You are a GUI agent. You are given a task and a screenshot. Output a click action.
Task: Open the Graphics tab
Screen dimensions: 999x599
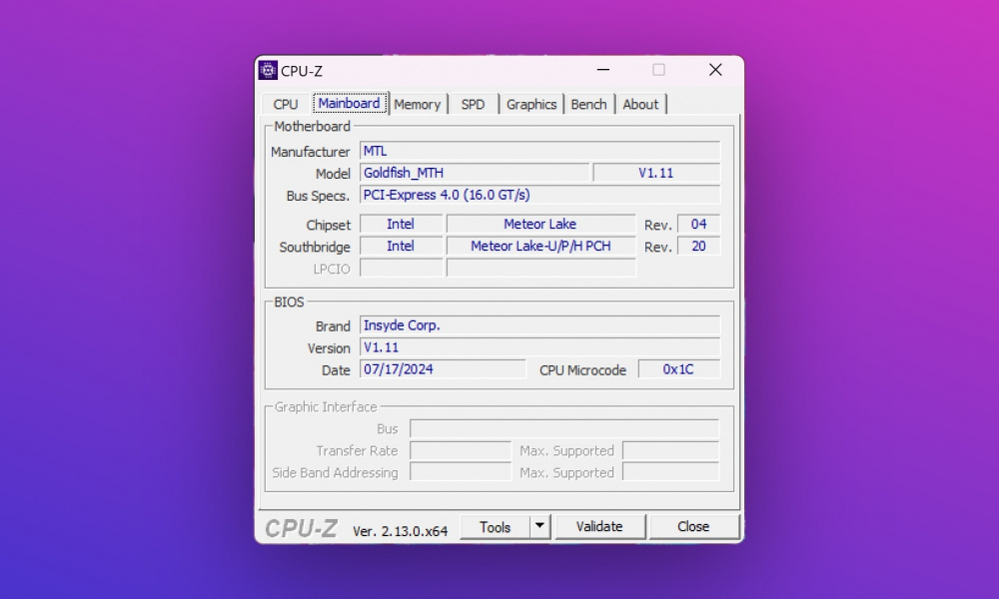pos(530,104)
